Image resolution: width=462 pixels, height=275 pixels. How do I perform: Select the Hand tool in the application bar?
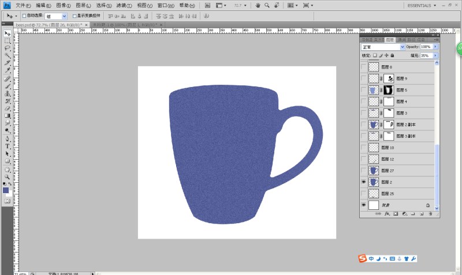tap(257, 5)
